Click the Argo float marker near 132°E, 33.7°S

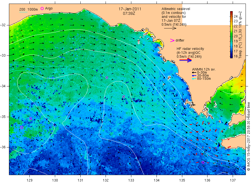tap(107, 78)
